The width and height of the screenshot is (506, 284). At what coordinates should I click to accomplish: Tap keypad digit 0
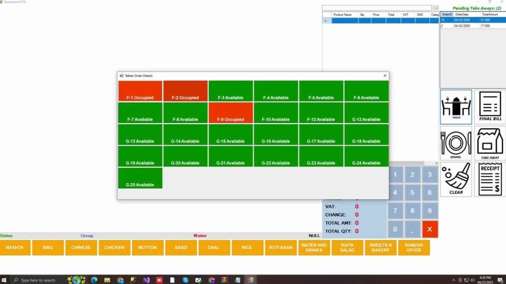(x=395, y=229)
